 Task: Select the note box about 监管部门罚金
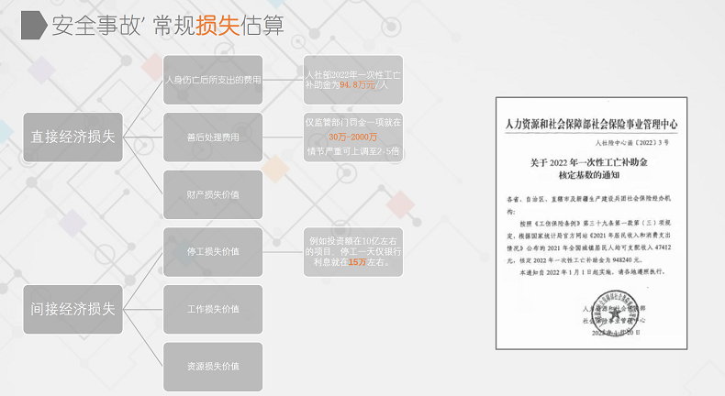pos(353,137)
